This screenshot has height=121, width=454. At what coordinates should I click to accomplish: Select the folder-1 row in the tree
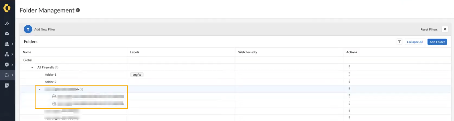51,75
